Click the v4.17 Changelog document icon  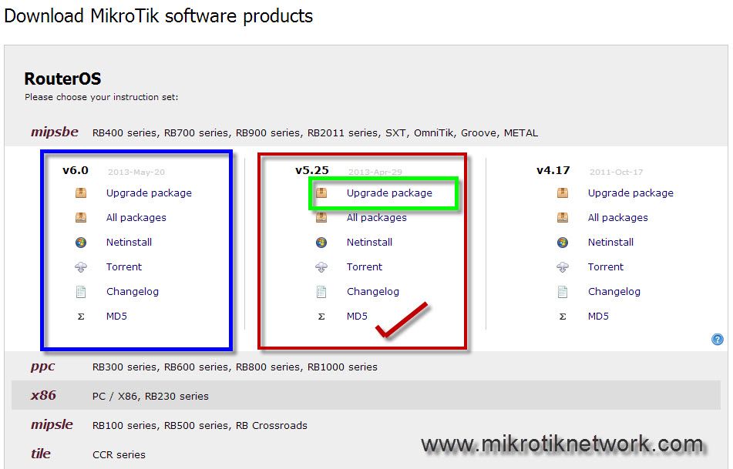pos(563,292)
